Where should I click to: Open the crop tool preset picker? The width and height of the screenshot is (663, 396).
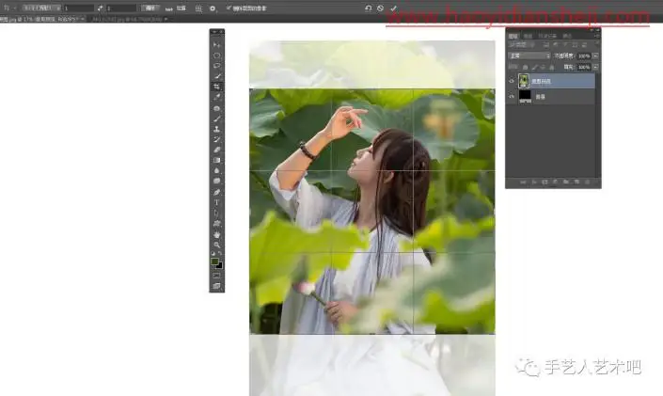click(x=8, y=8)
